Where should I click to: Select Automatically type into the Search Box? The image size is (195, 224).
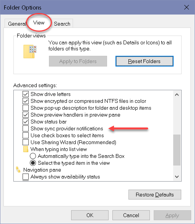pos(33,156)
